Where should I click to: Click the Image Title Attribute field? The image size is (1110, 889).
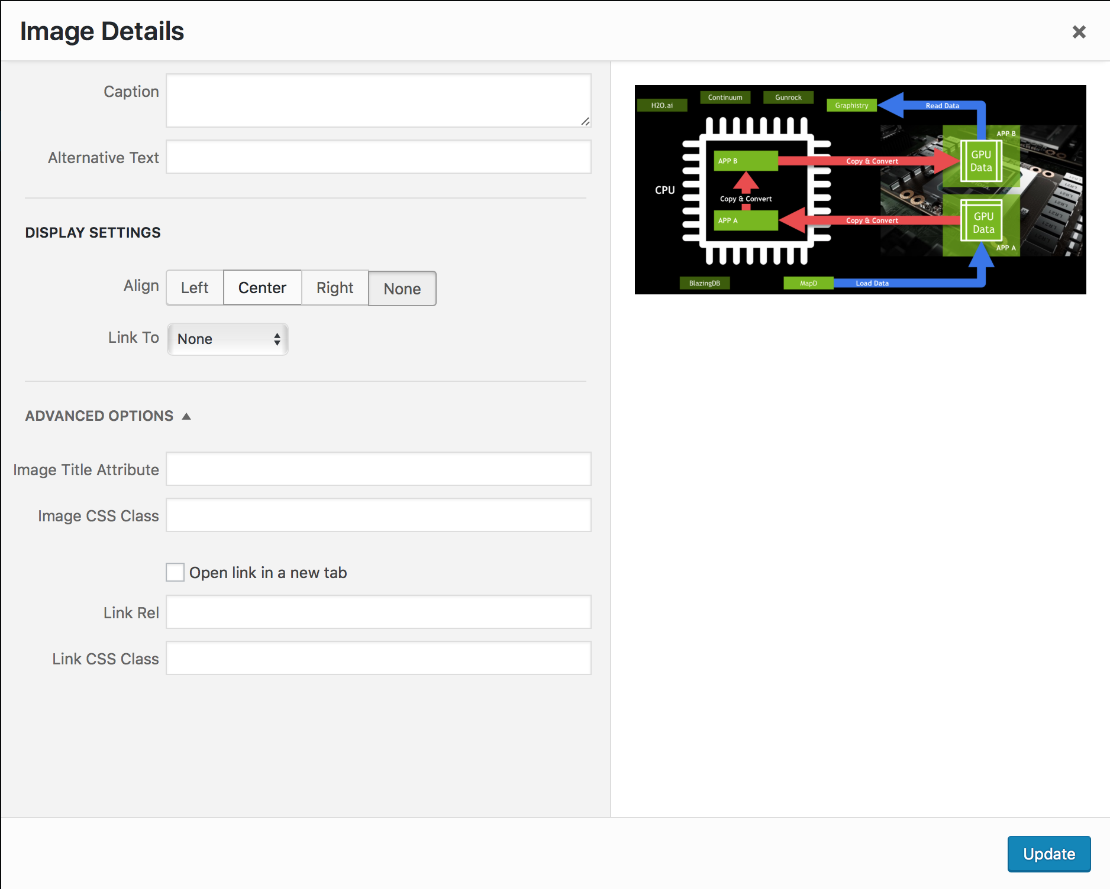click(x=378, y=469)
